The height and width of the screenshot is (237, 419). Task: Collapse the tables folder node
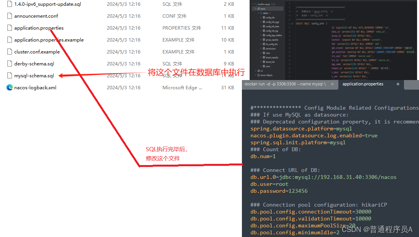(258, 13)
